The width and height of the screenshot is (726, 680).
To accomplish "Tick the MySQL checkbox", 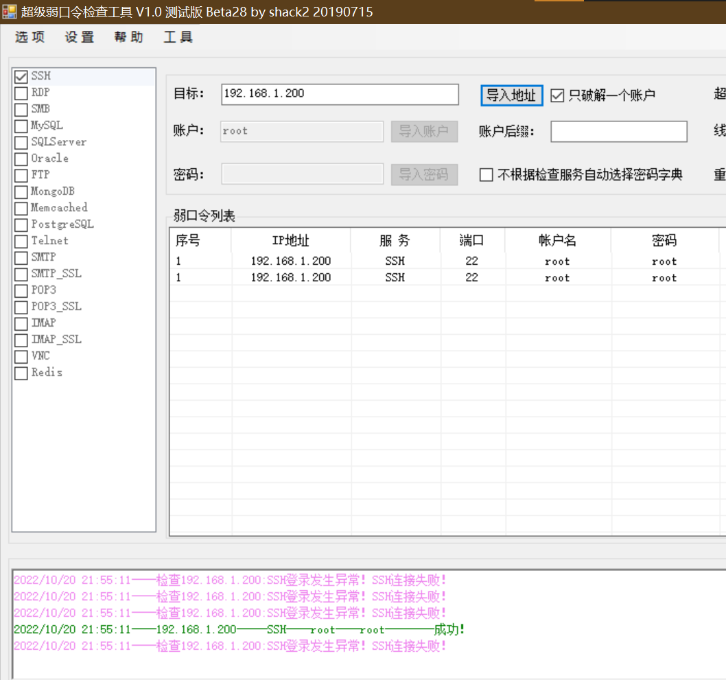I will coord(21,126).
